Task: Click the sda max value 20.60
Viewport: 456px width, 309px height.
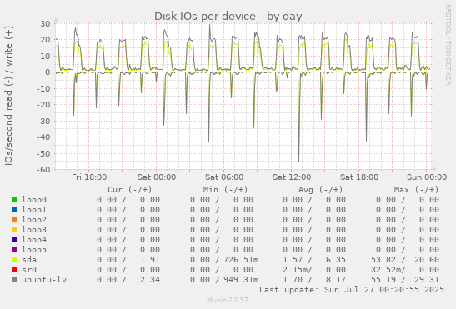Action: pos(427,260)
